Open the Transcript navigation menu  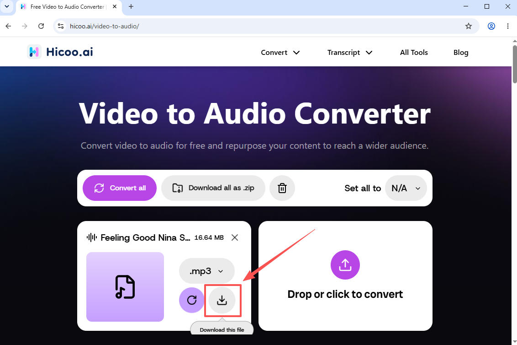[x=350, y=53]
